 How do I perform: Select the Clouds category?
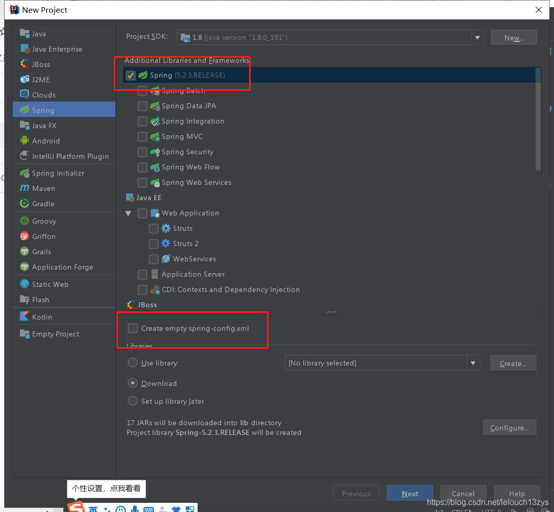pyautogui.click(x=42, y=94)
